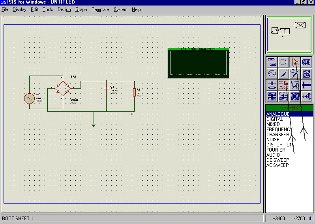Click the block delete crossed icon
The width and height of the screenshot is (315, 224).
tap(294, 96)
